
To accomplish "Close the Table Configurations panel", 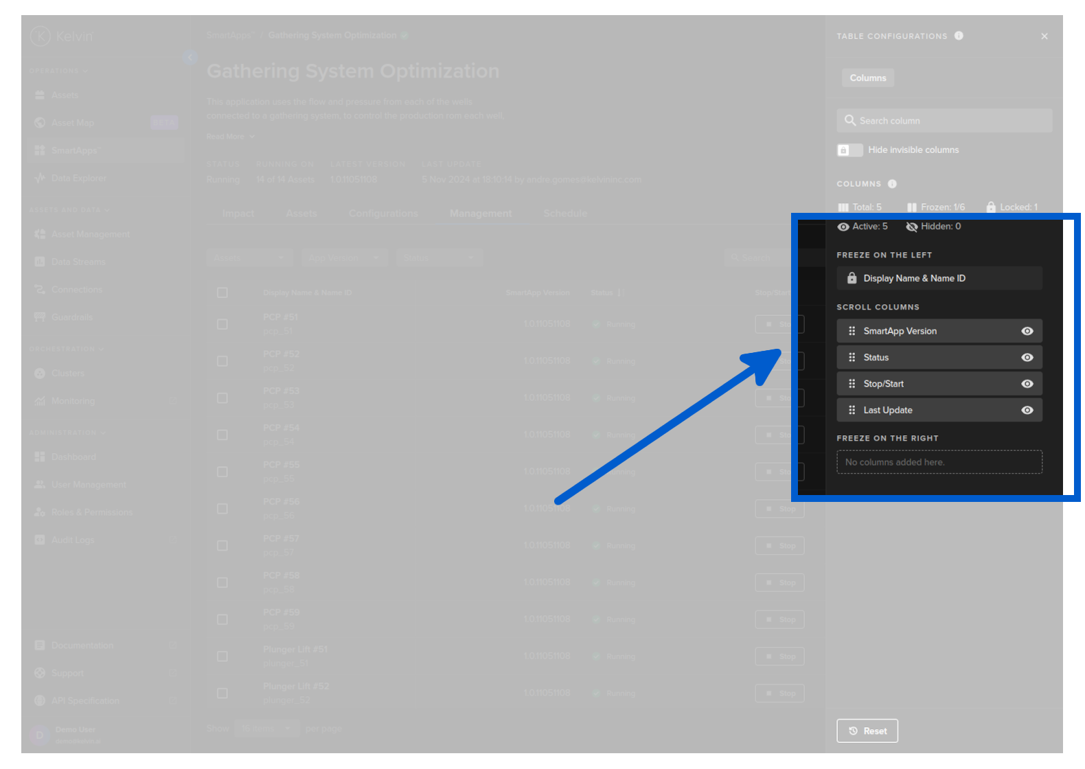I will [1044, 36].
